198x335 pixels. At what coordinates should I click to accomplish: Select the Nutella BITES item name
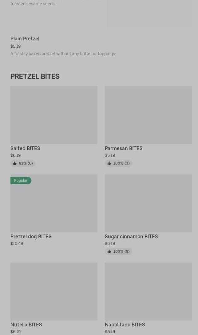(x=26, y=325)
